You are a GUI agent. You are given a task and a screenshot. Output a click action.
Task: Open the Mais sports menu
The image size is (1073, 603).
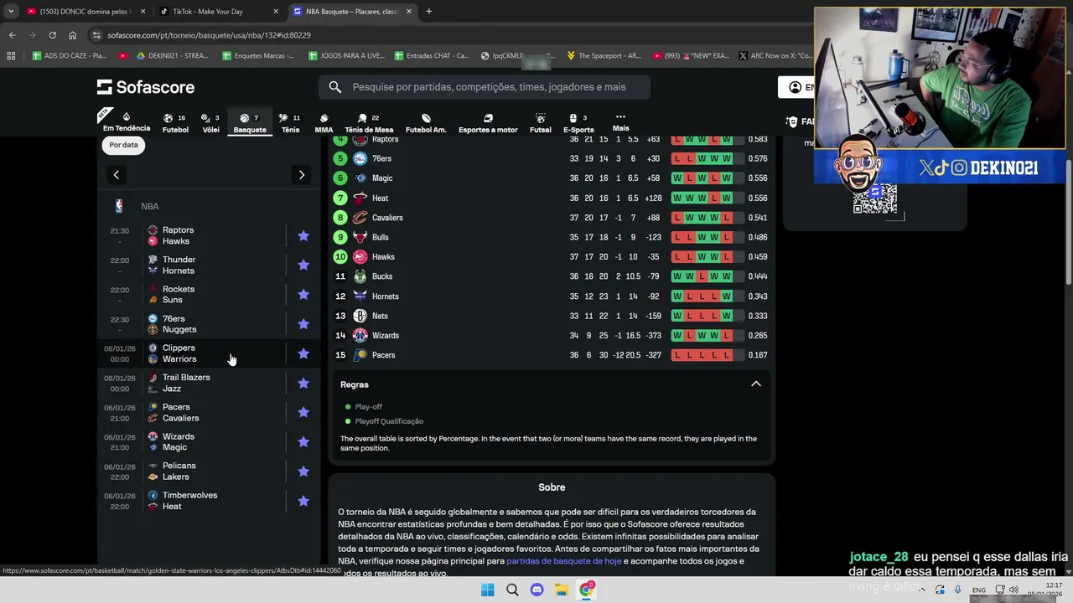point(620,122)
